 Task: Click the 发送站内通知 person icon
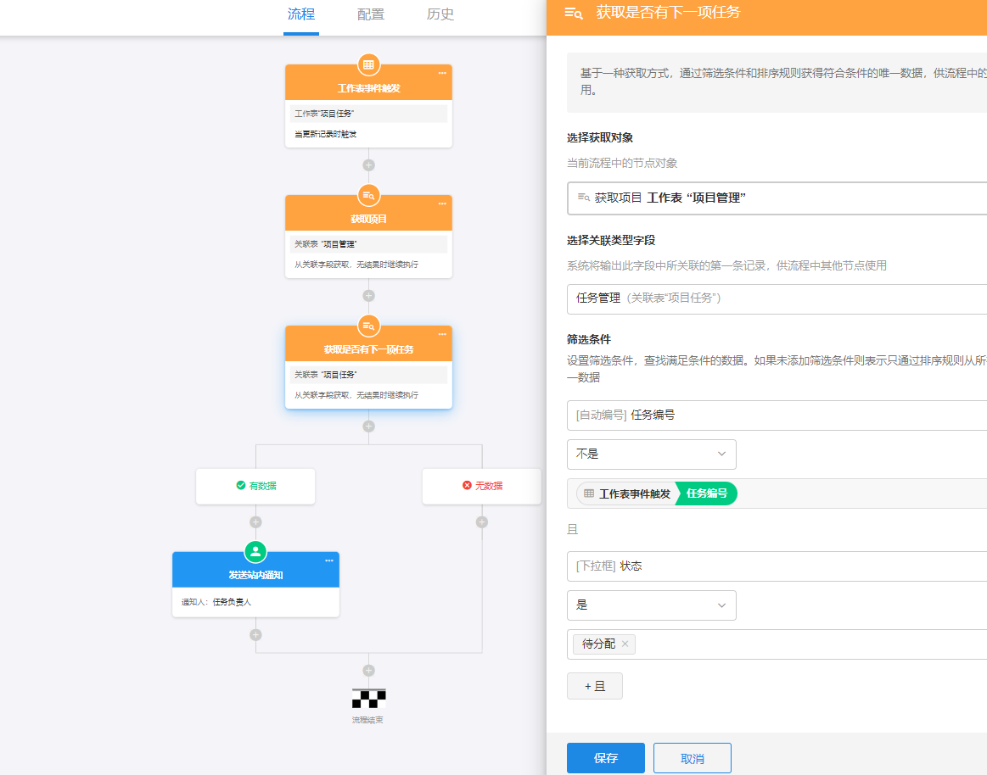click(x=255, y=552)
